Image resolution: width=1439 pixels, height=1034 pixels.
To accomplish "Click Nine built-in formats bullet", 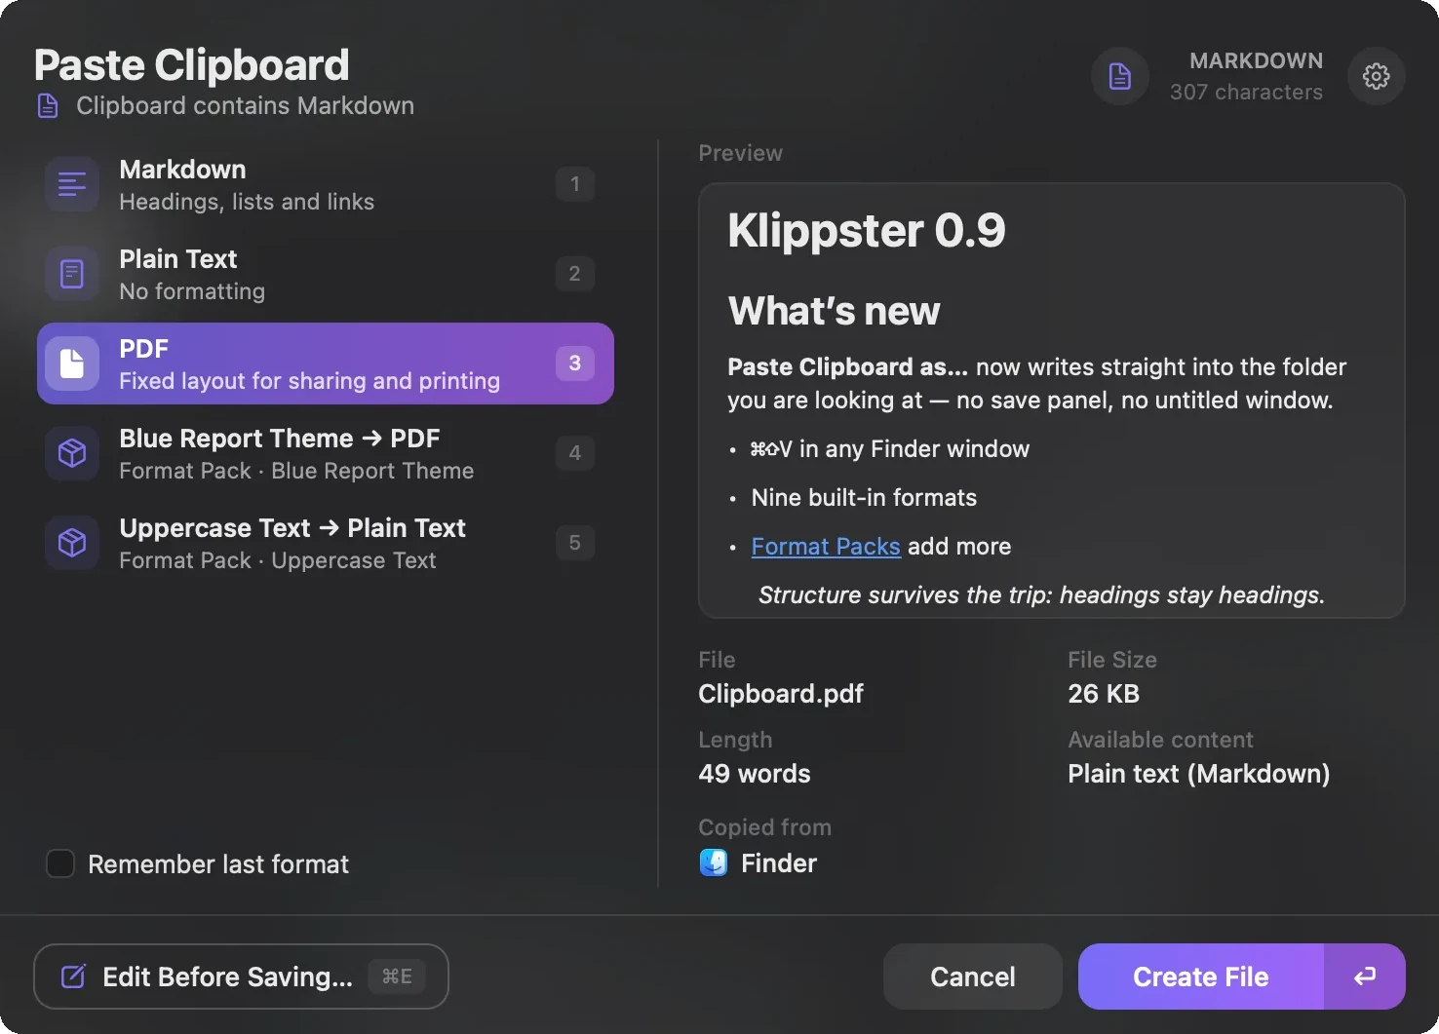I will point(864,497).
